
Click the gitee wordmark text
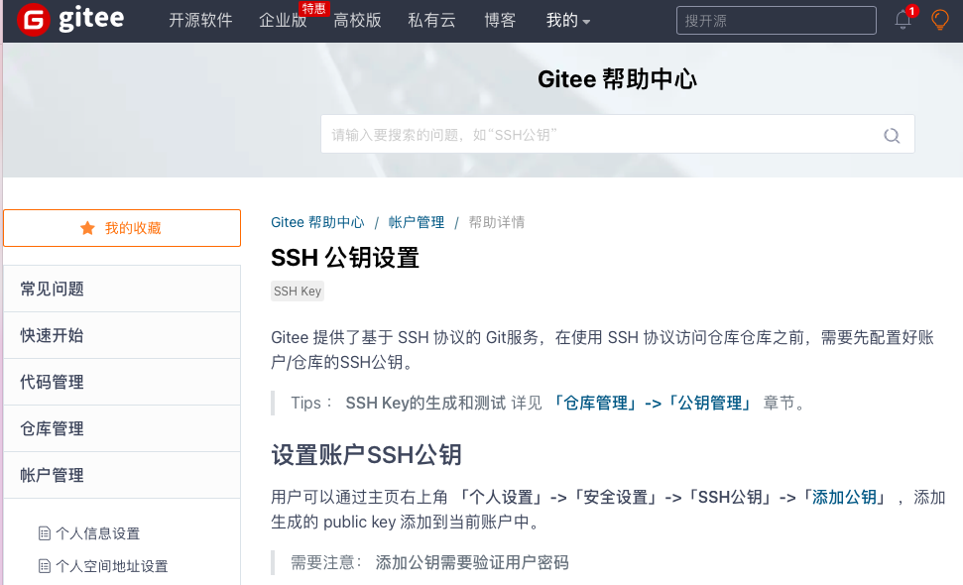(x=91, y=19)
